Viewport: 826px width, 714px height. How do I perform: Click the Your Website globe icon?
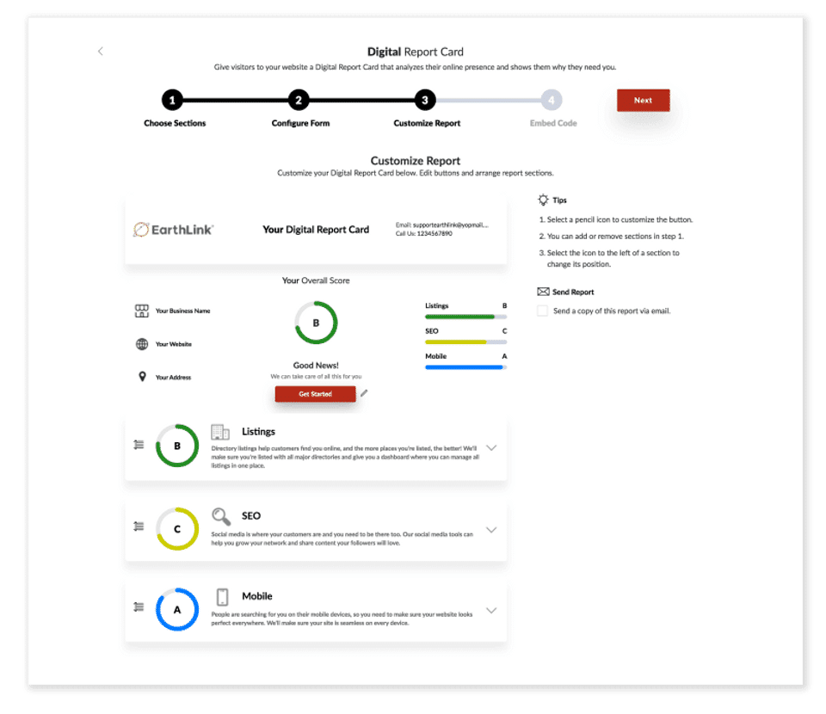(142, 344)
